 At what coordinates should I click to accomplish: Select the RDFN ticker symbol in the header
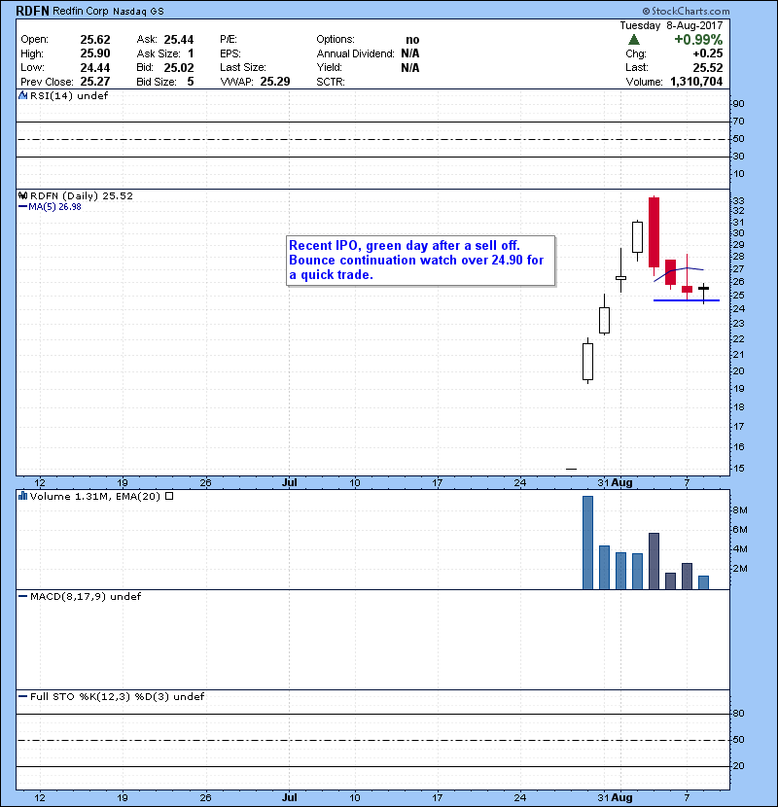[32, 11]
